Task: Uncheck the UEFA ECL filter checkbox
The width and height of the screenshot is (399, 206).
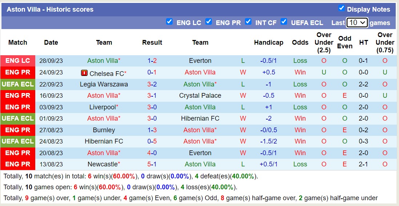Action: pos(284,22)
